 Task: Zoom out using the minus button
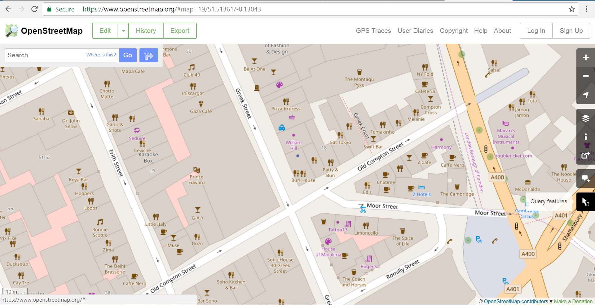coord(585,76)
